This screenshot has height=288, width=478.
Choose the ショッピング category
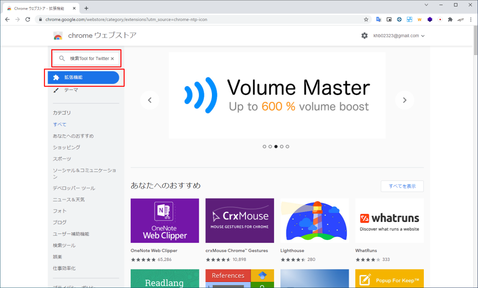66,147
